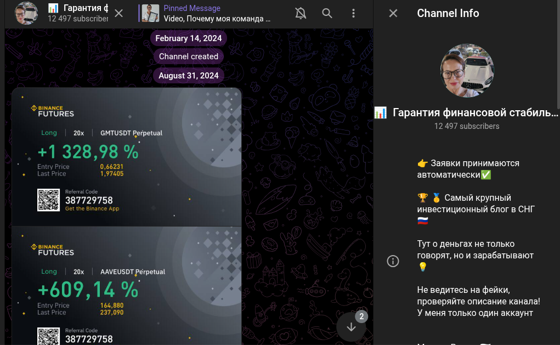560x345 pixels.
Task: Open the GMTUSDT Perpetual Binance image
Action: [127, 157]
